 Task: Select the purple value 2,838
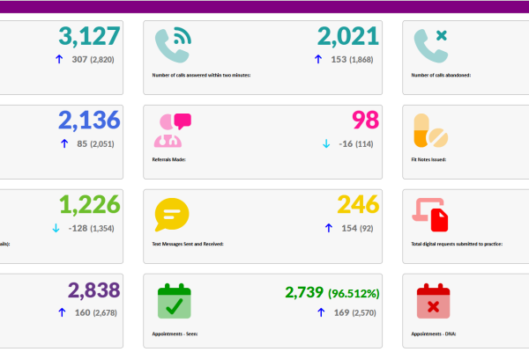point(93,290)
